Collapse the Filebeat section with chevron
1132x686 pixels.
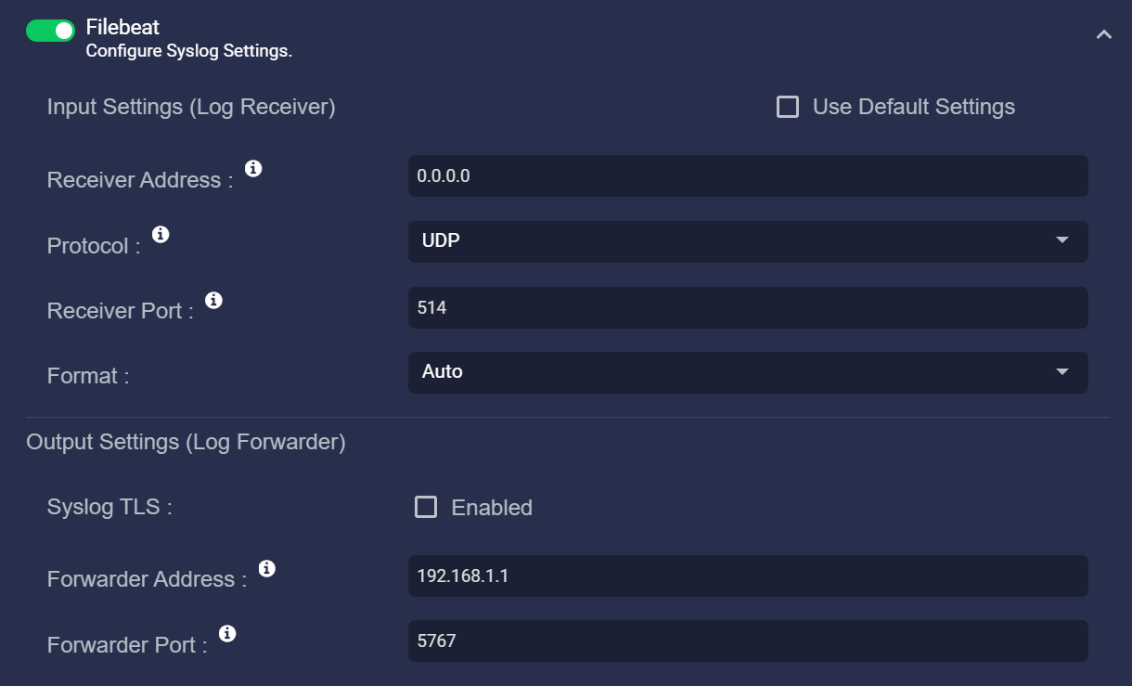tap(1103, 35)
